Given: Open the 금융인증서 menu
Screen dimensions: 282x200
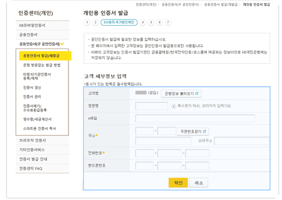Looking at the screenshot, I should point(42,35).
